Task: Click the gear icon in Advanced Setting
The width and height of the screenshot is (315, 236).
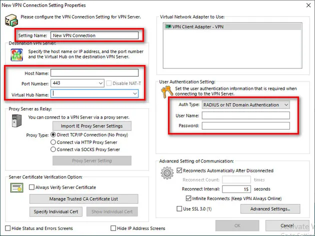Action: tap(166, 174)
